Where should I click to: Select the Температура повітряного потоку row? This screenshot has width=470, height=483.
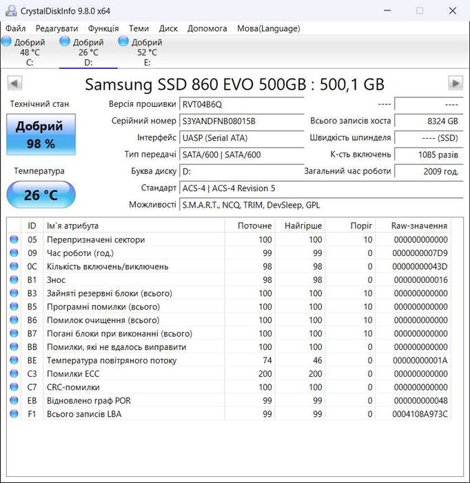(229, 360)
